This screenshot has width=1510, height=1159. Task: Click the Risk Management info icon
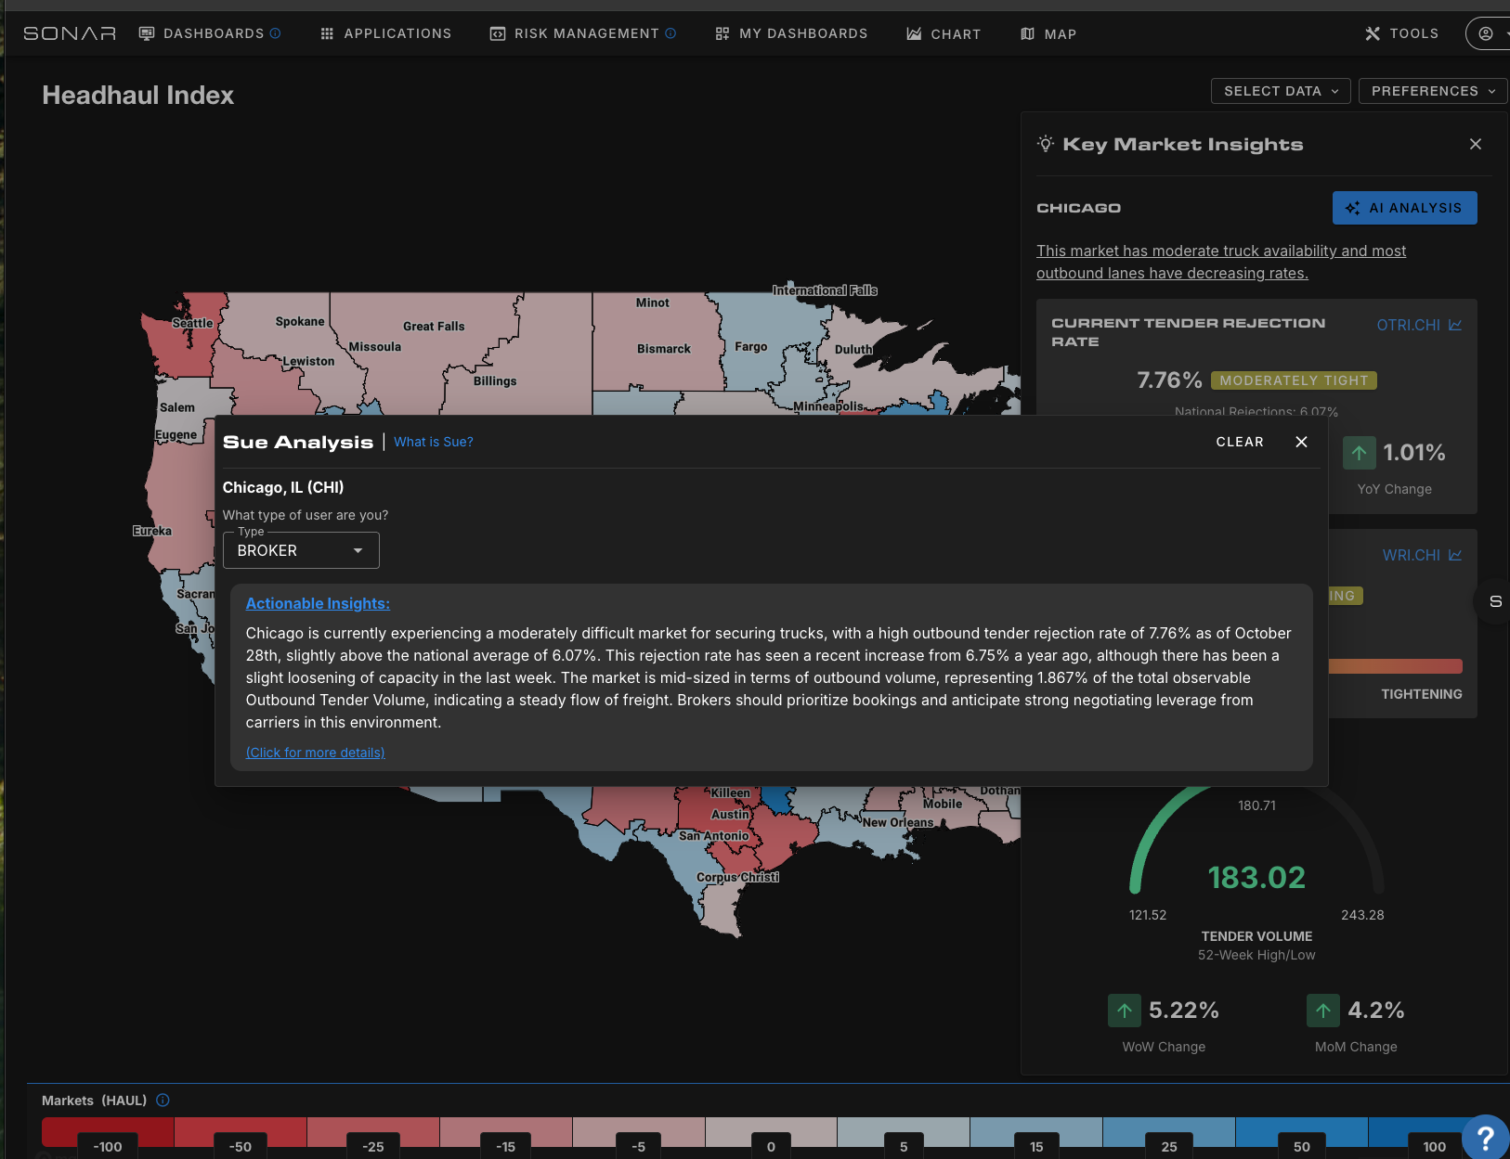[670, 33]
